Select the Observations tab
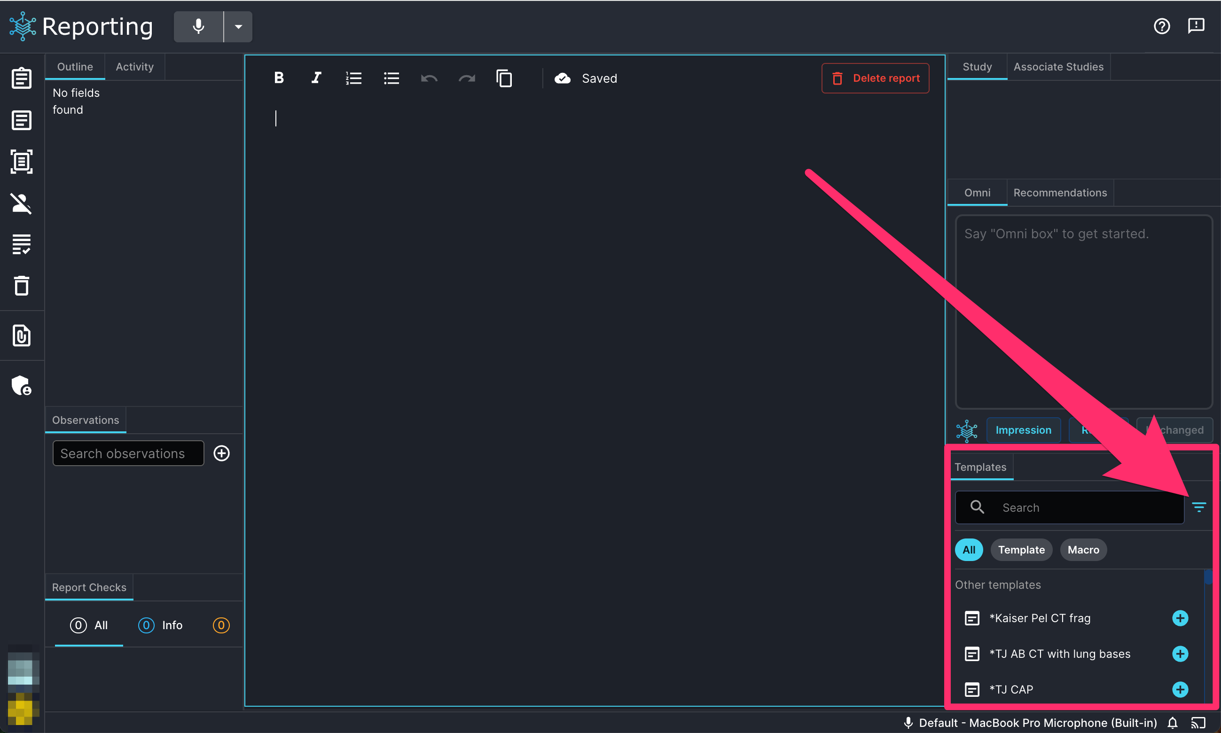The height and width of the screenshot is (733, 1221). click(x=86, y=420)
